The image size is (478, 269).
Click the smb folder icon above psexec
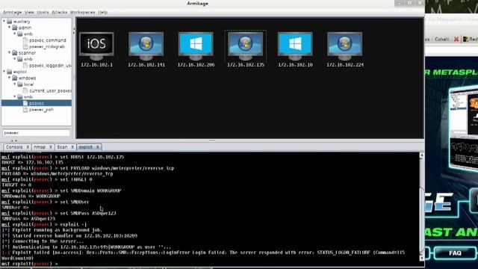(20, 96)
